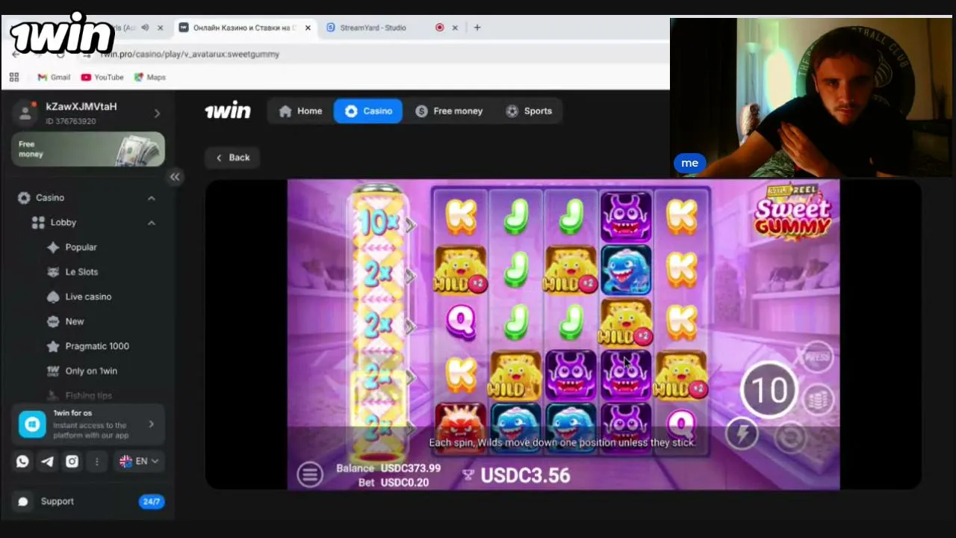Image resolution: width=956 pixels, height=538 pixels.
Task: Open the browser apps grid icon
Action: 14,77
